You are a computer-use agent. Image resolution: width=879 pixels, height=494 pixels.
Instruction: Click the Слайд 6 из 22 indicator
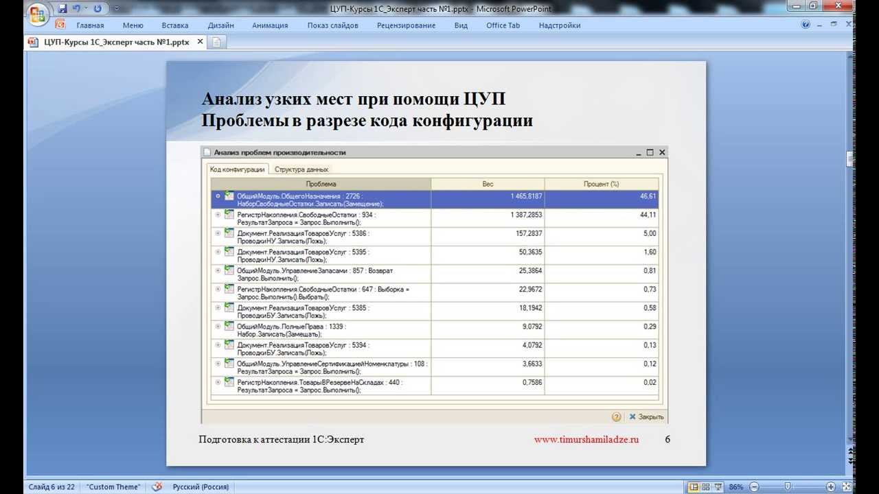coord(52,487)
